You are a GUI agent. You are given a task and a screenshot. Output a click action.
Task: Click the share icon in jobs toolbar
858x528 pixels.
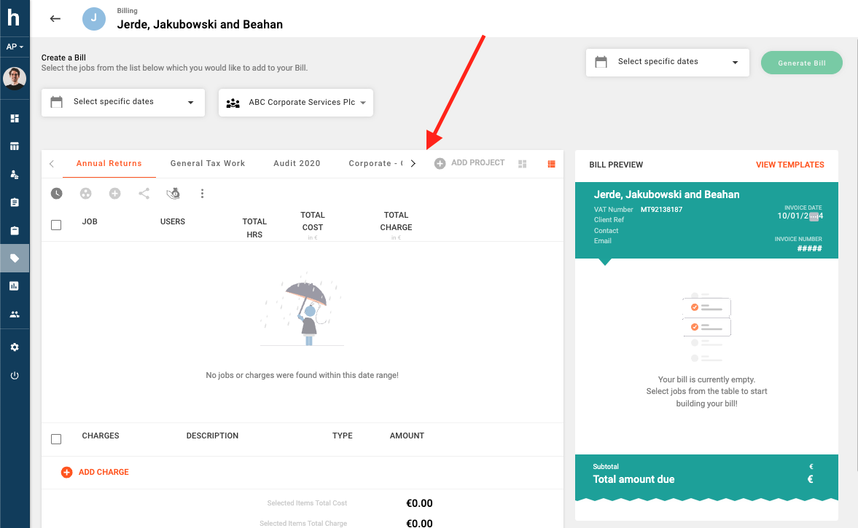coord(144,194)
